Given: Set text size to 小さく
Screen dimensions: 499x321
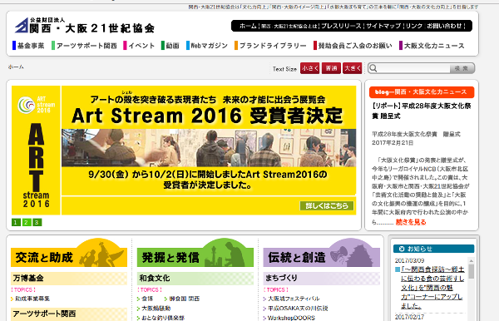Looking at the screenshot, I should coord(309,68).
